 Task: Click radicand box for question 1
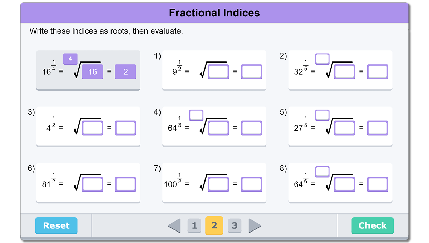[218, 71]
